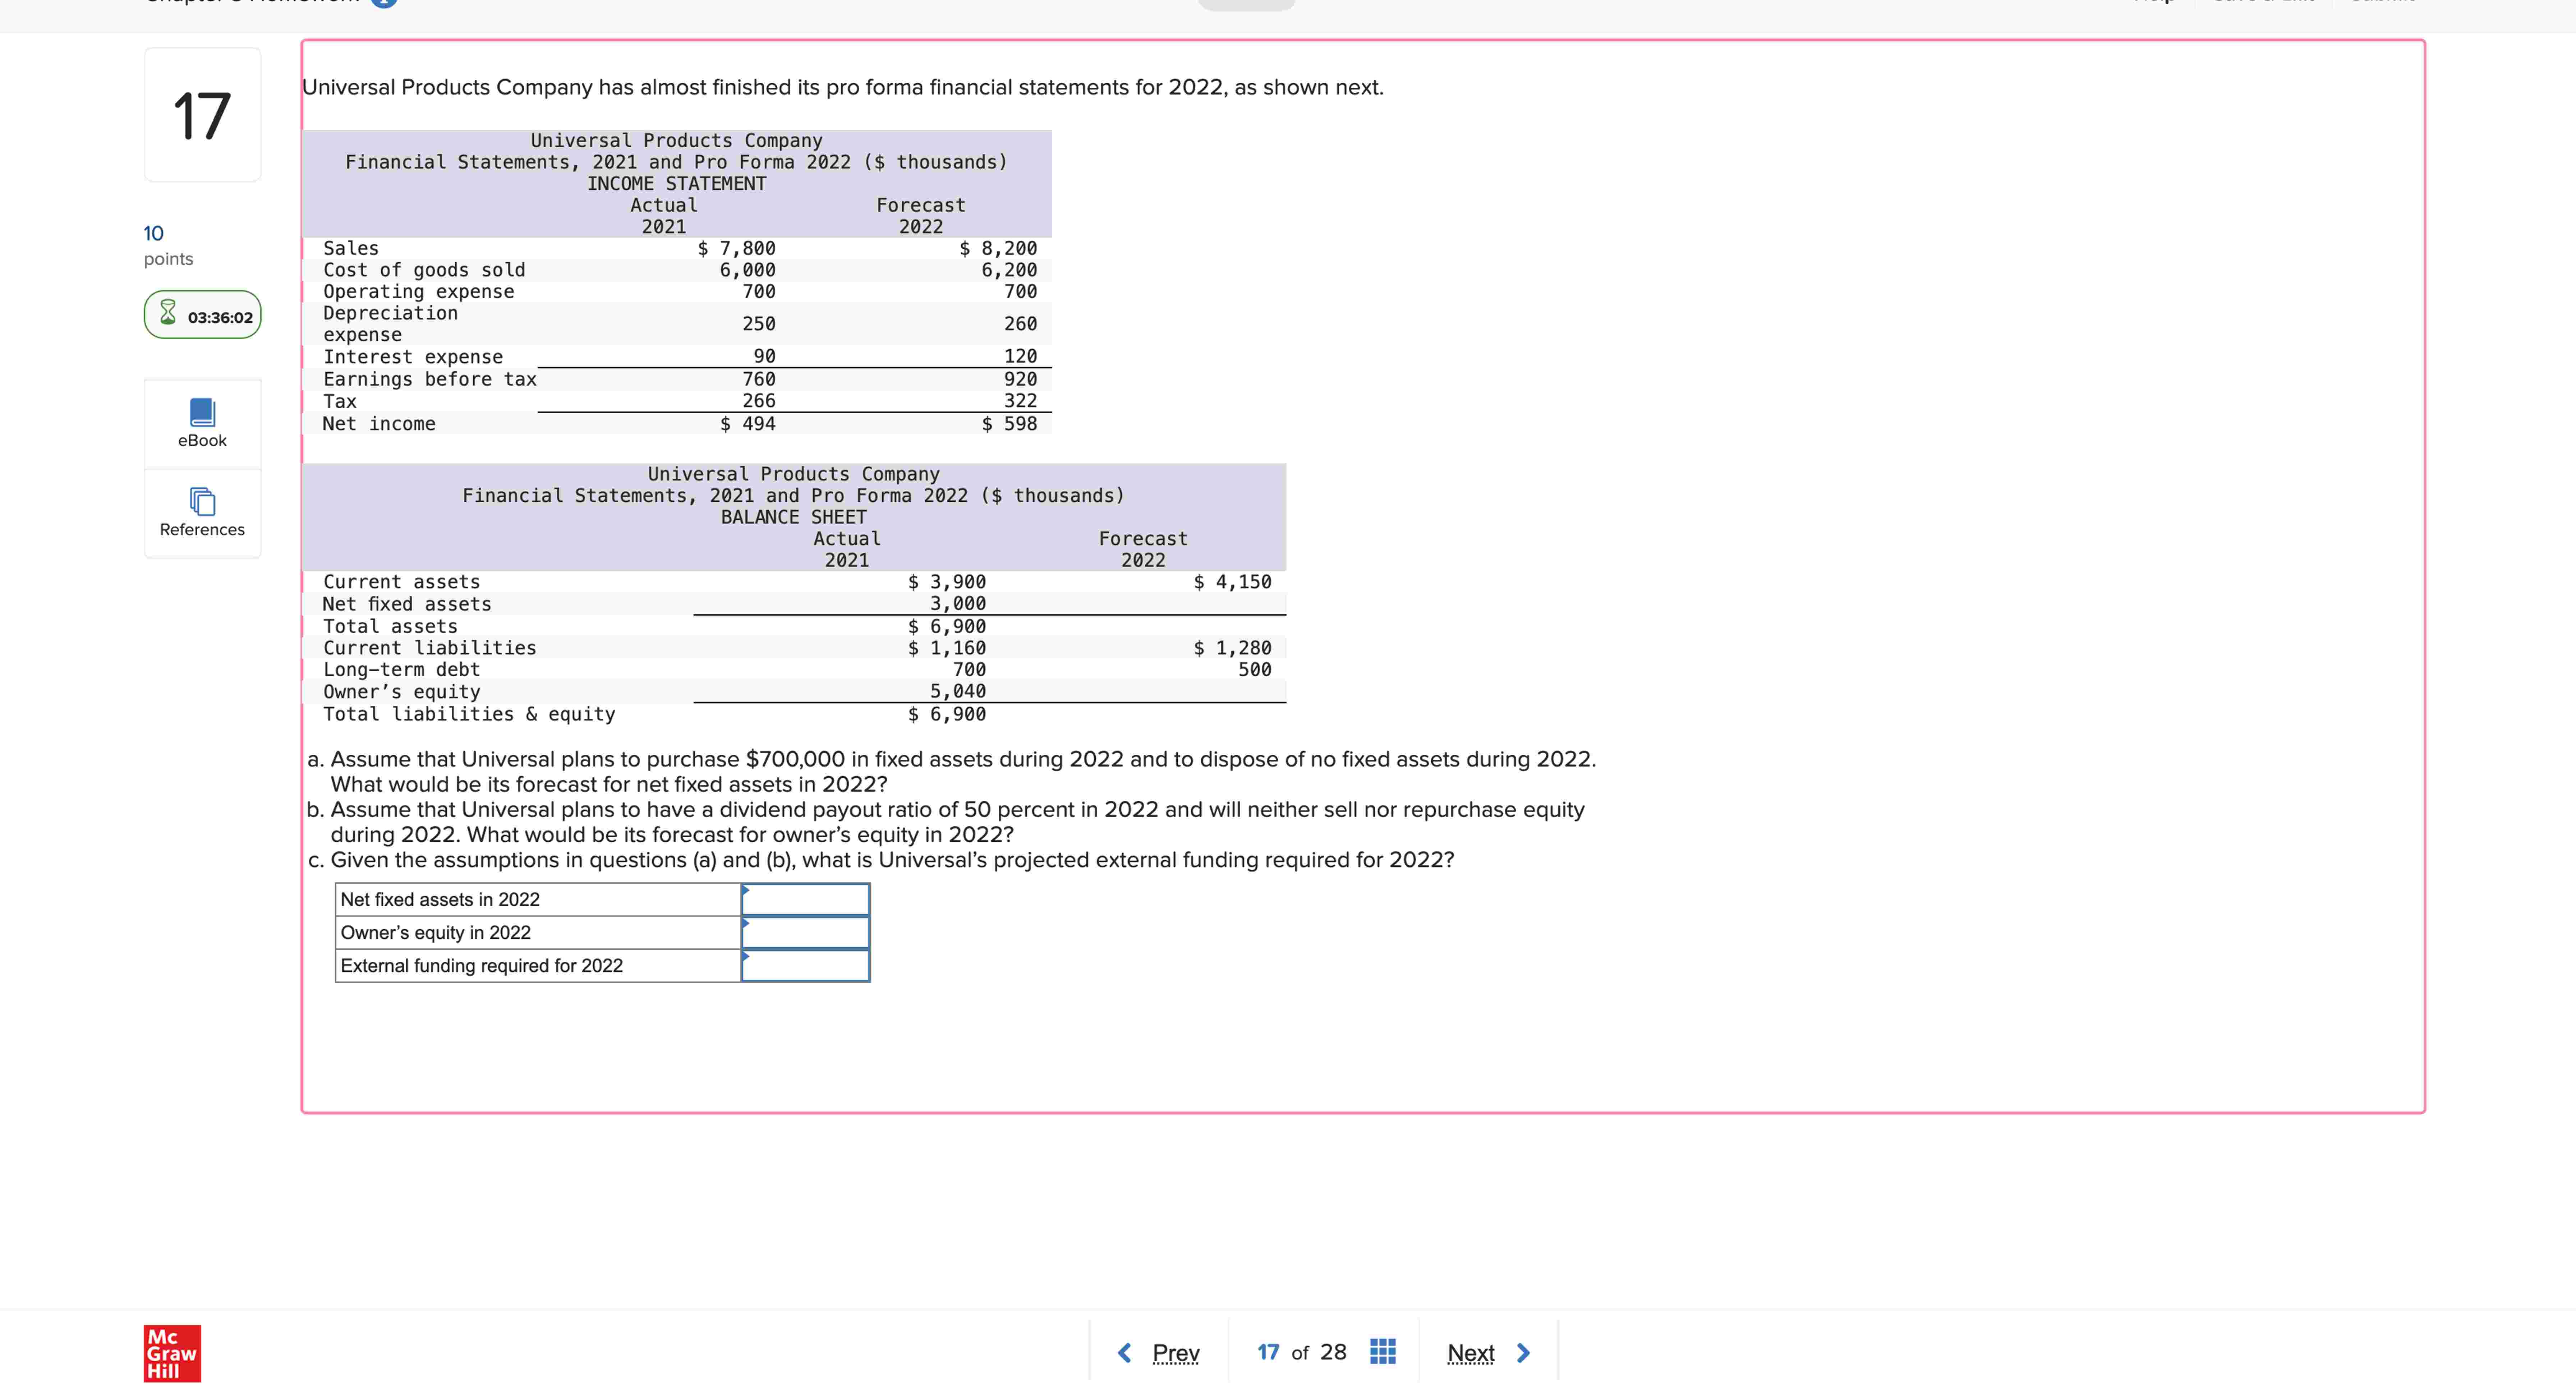Open the question grid navigator icon
Image resolution: width=2576 pixels, height=1394 pixels.
point(1382,1352)
